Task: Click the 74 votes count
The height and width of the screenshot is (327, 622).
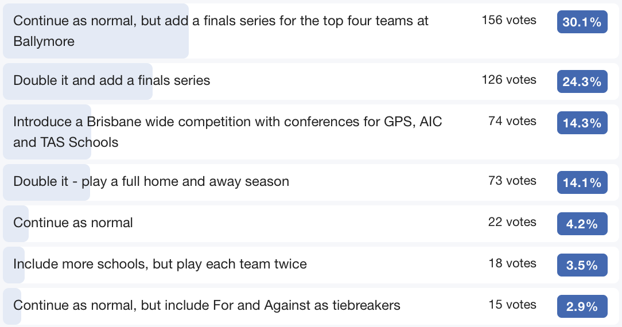Action: [x=512, y=121]
